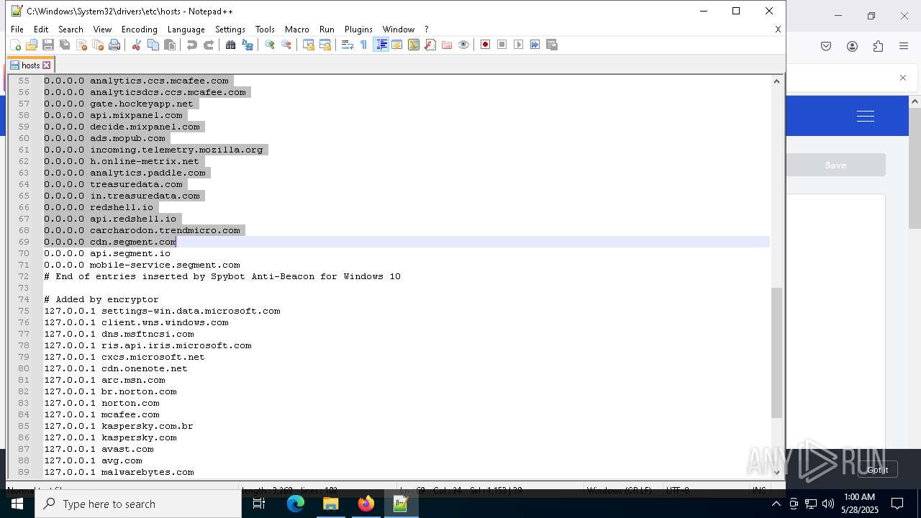Close the hosts tab with red X
This screenshot has width=921, height=518.
47,65
